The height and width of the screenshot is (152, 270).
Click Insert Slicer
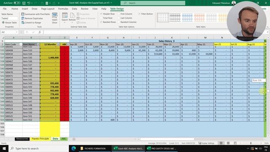point(55,18)
